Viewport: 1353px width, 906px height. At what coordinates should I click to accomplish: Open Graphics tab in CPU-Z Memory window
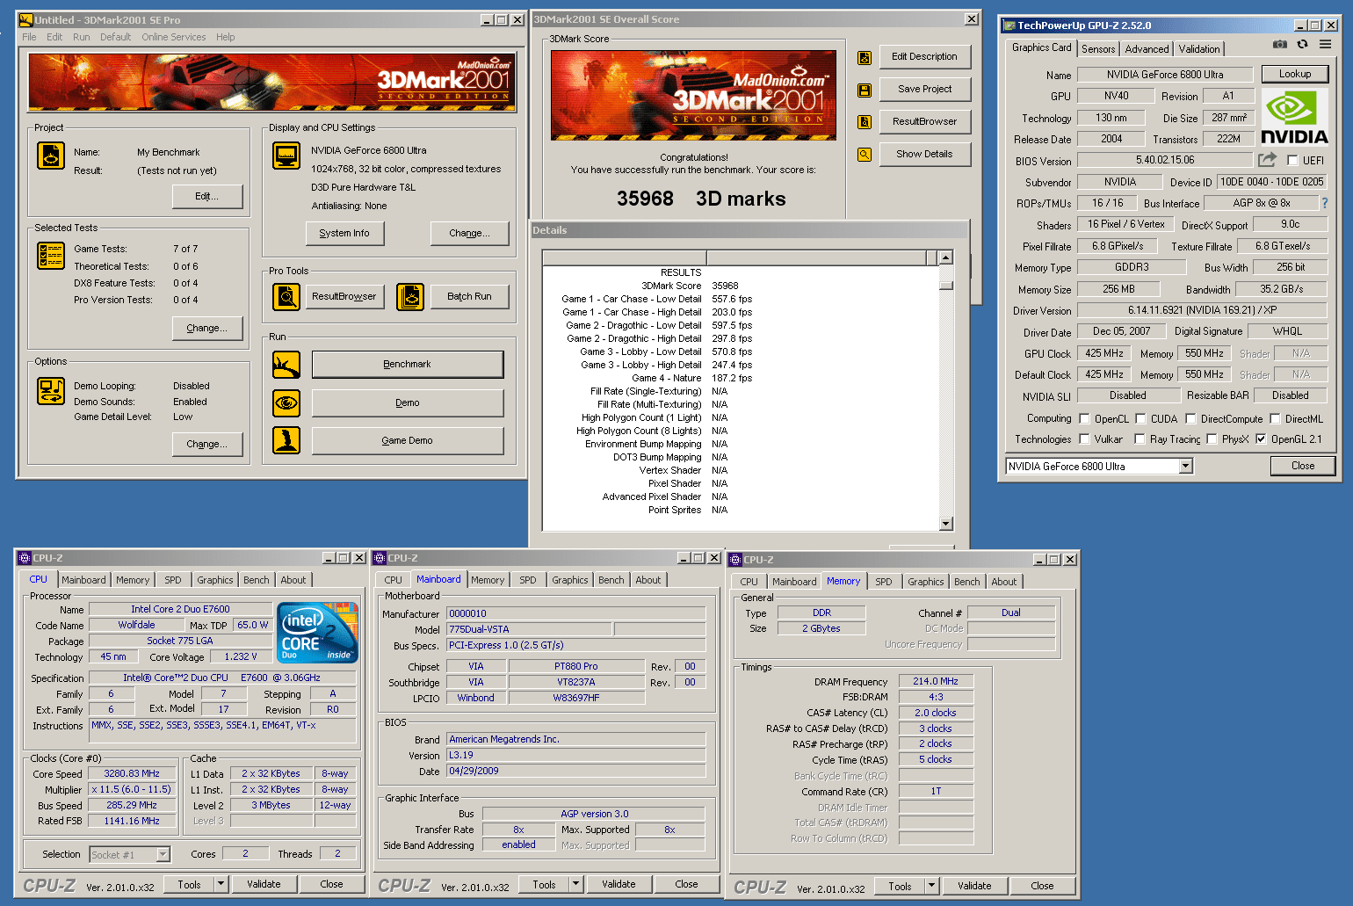point(926,582)
